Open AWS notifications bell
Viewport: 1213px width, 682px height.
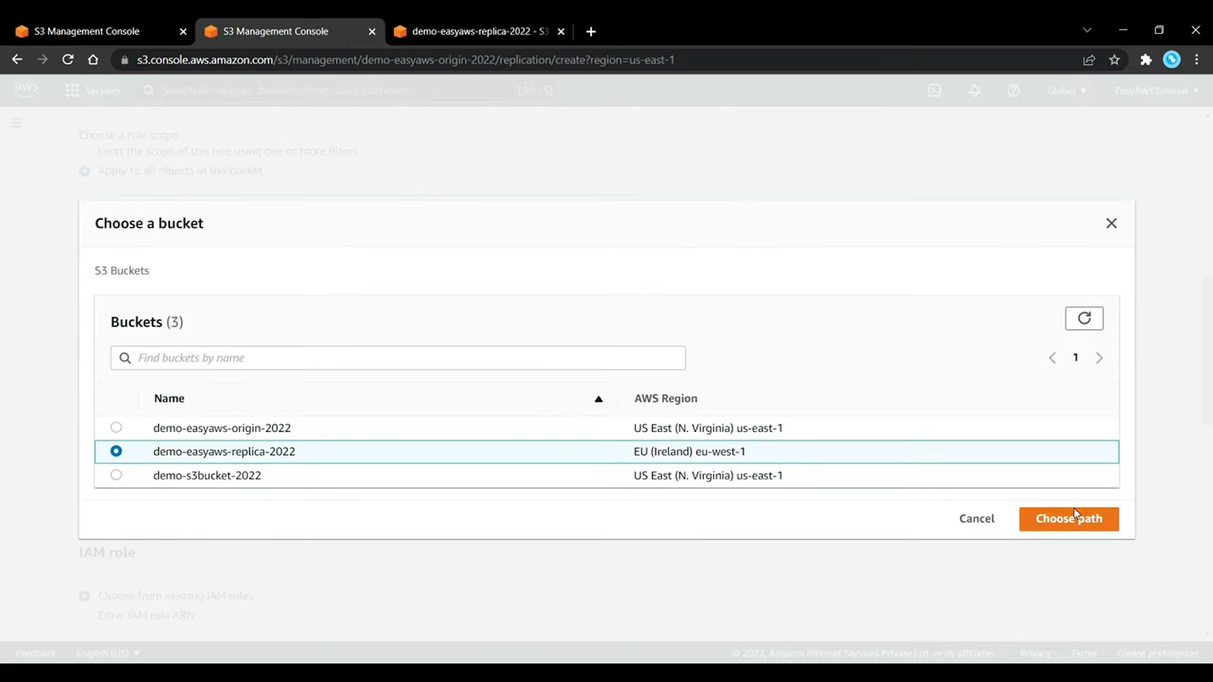click(974, 91)
